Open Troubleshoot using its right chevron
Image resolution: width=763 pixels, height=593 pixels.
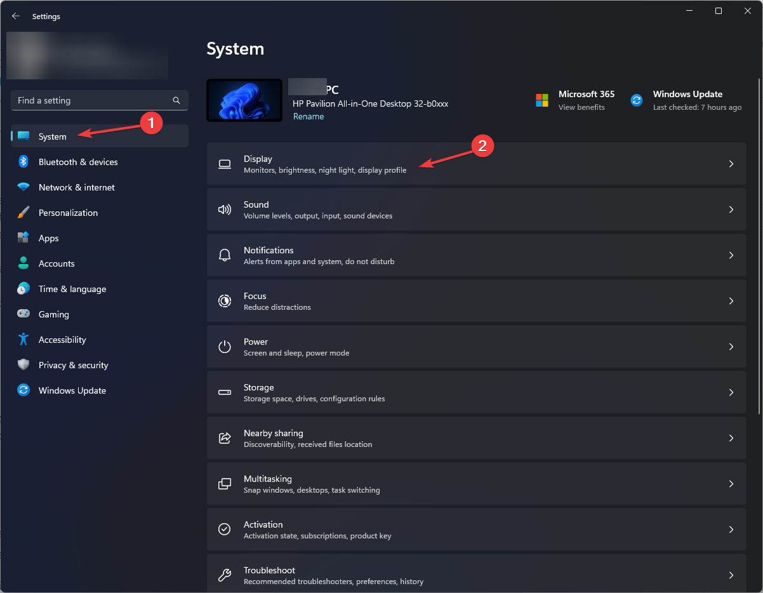click(x=731, y=575)
